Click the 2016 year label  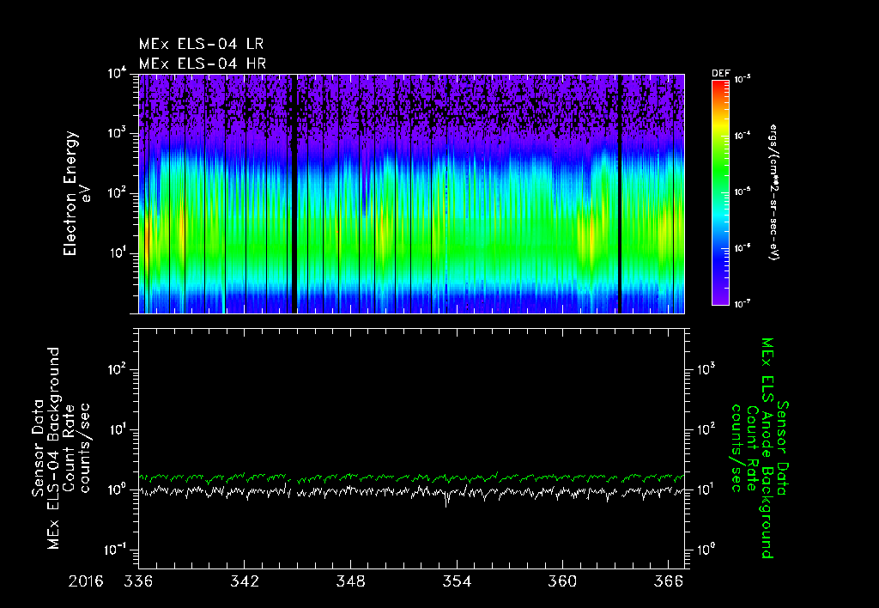pos(86,581)
